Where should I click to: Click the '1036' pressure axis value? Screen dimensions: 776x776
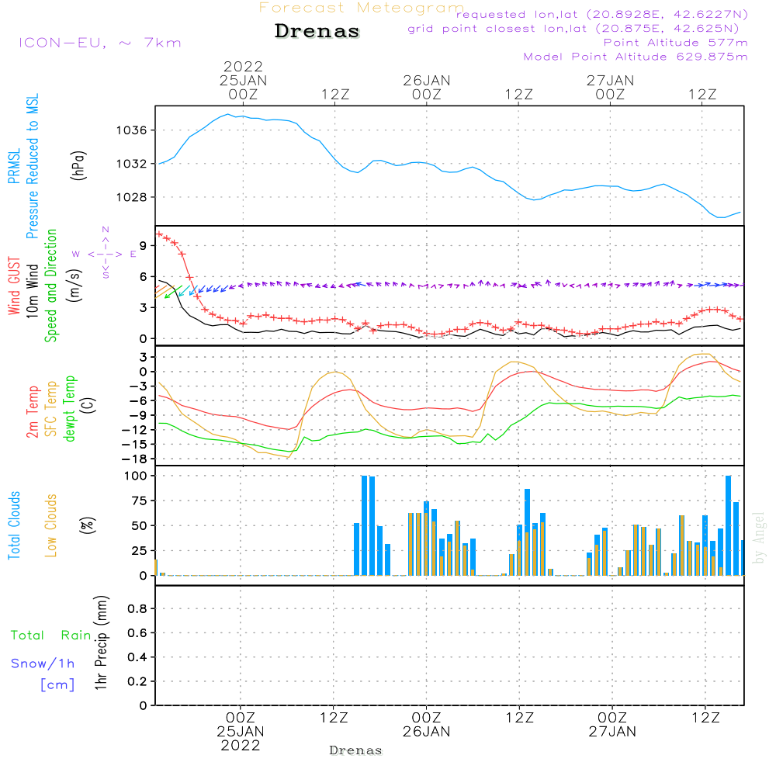[132, 130]
